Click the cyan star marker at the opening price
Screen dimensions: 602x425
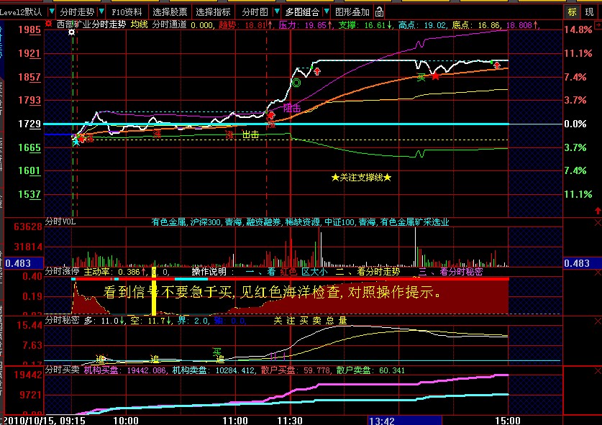[x=76, y=142]
